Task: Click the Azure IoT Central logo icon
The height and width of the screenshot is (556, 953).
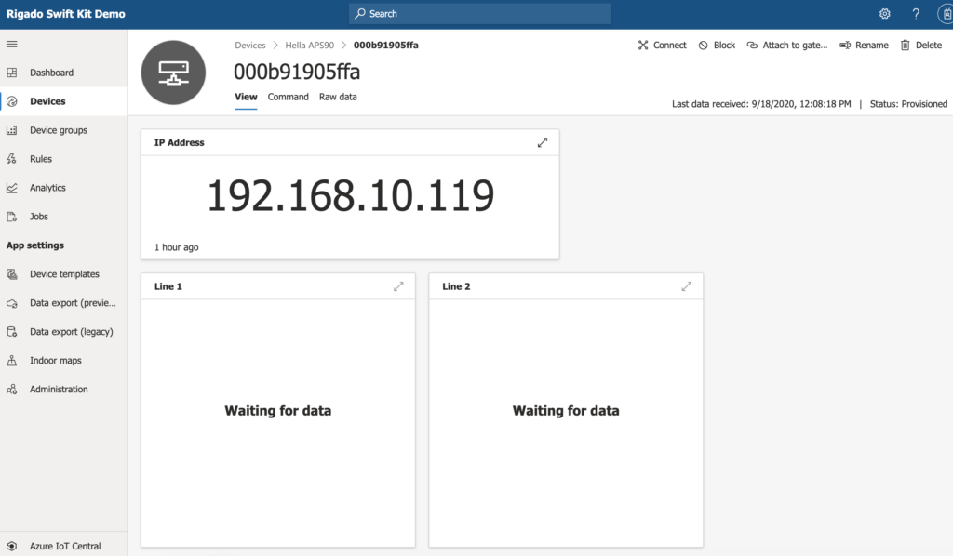Action: point(11,547)
